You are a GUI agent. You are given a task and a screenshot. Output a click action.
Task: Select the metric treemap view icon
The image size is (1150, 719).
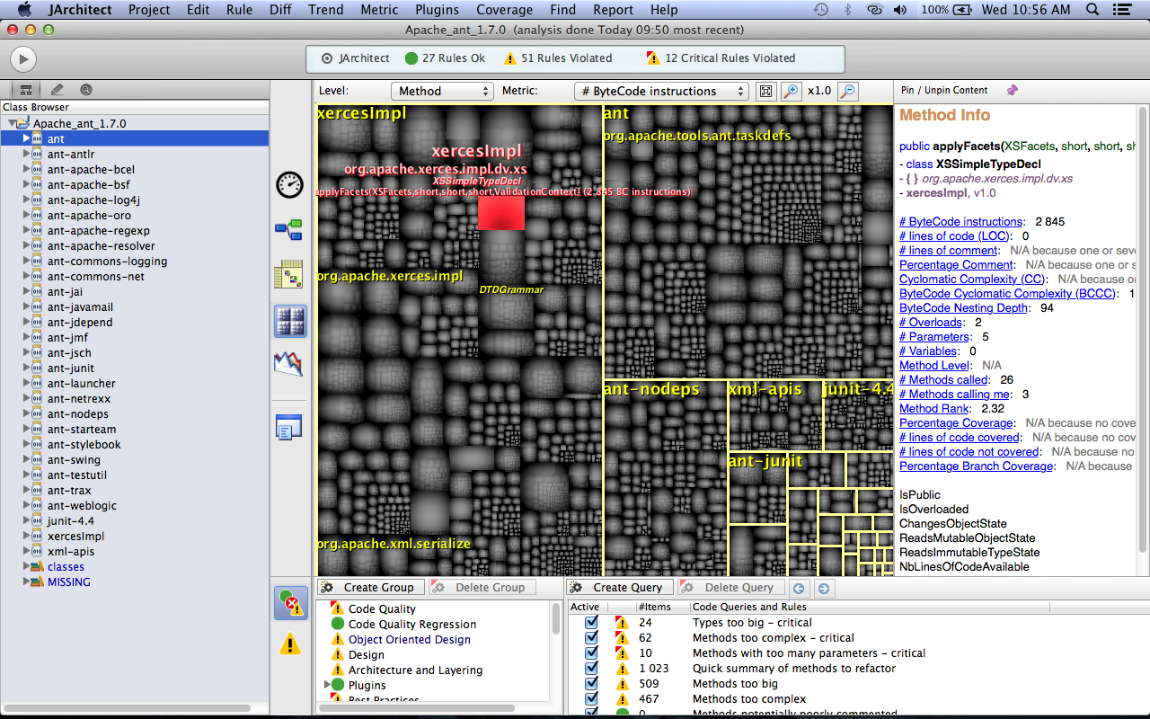point(290,321)
